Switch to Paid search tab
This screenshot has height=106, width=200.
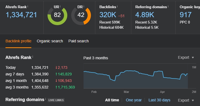(79, 41)
